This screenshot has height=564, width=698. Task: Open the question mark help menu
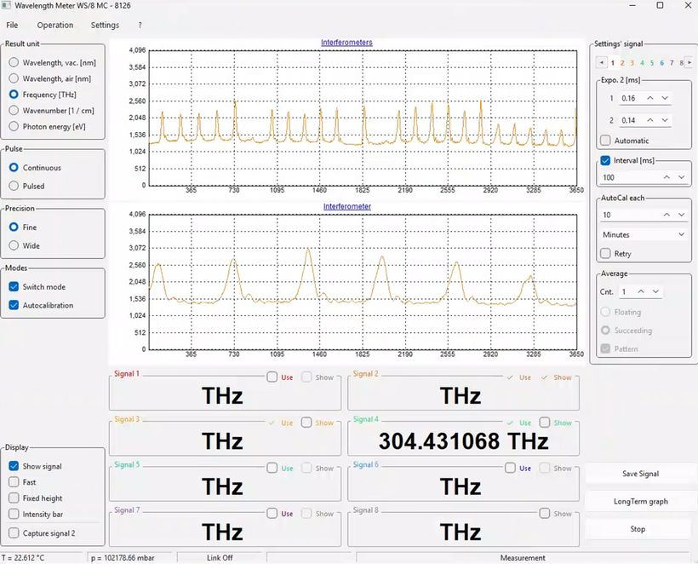pos(140,26)
